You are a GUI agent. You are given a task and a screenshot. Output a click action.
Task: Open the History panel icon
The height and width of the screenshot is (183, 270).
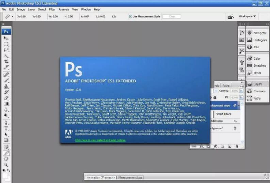click(242, 33)
